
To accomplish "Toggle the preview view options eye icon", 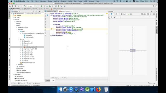I will tap(112, 17).
